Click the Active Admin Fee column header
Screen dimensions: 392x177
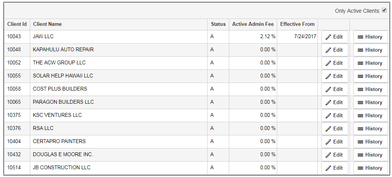[x=253, y=24]
